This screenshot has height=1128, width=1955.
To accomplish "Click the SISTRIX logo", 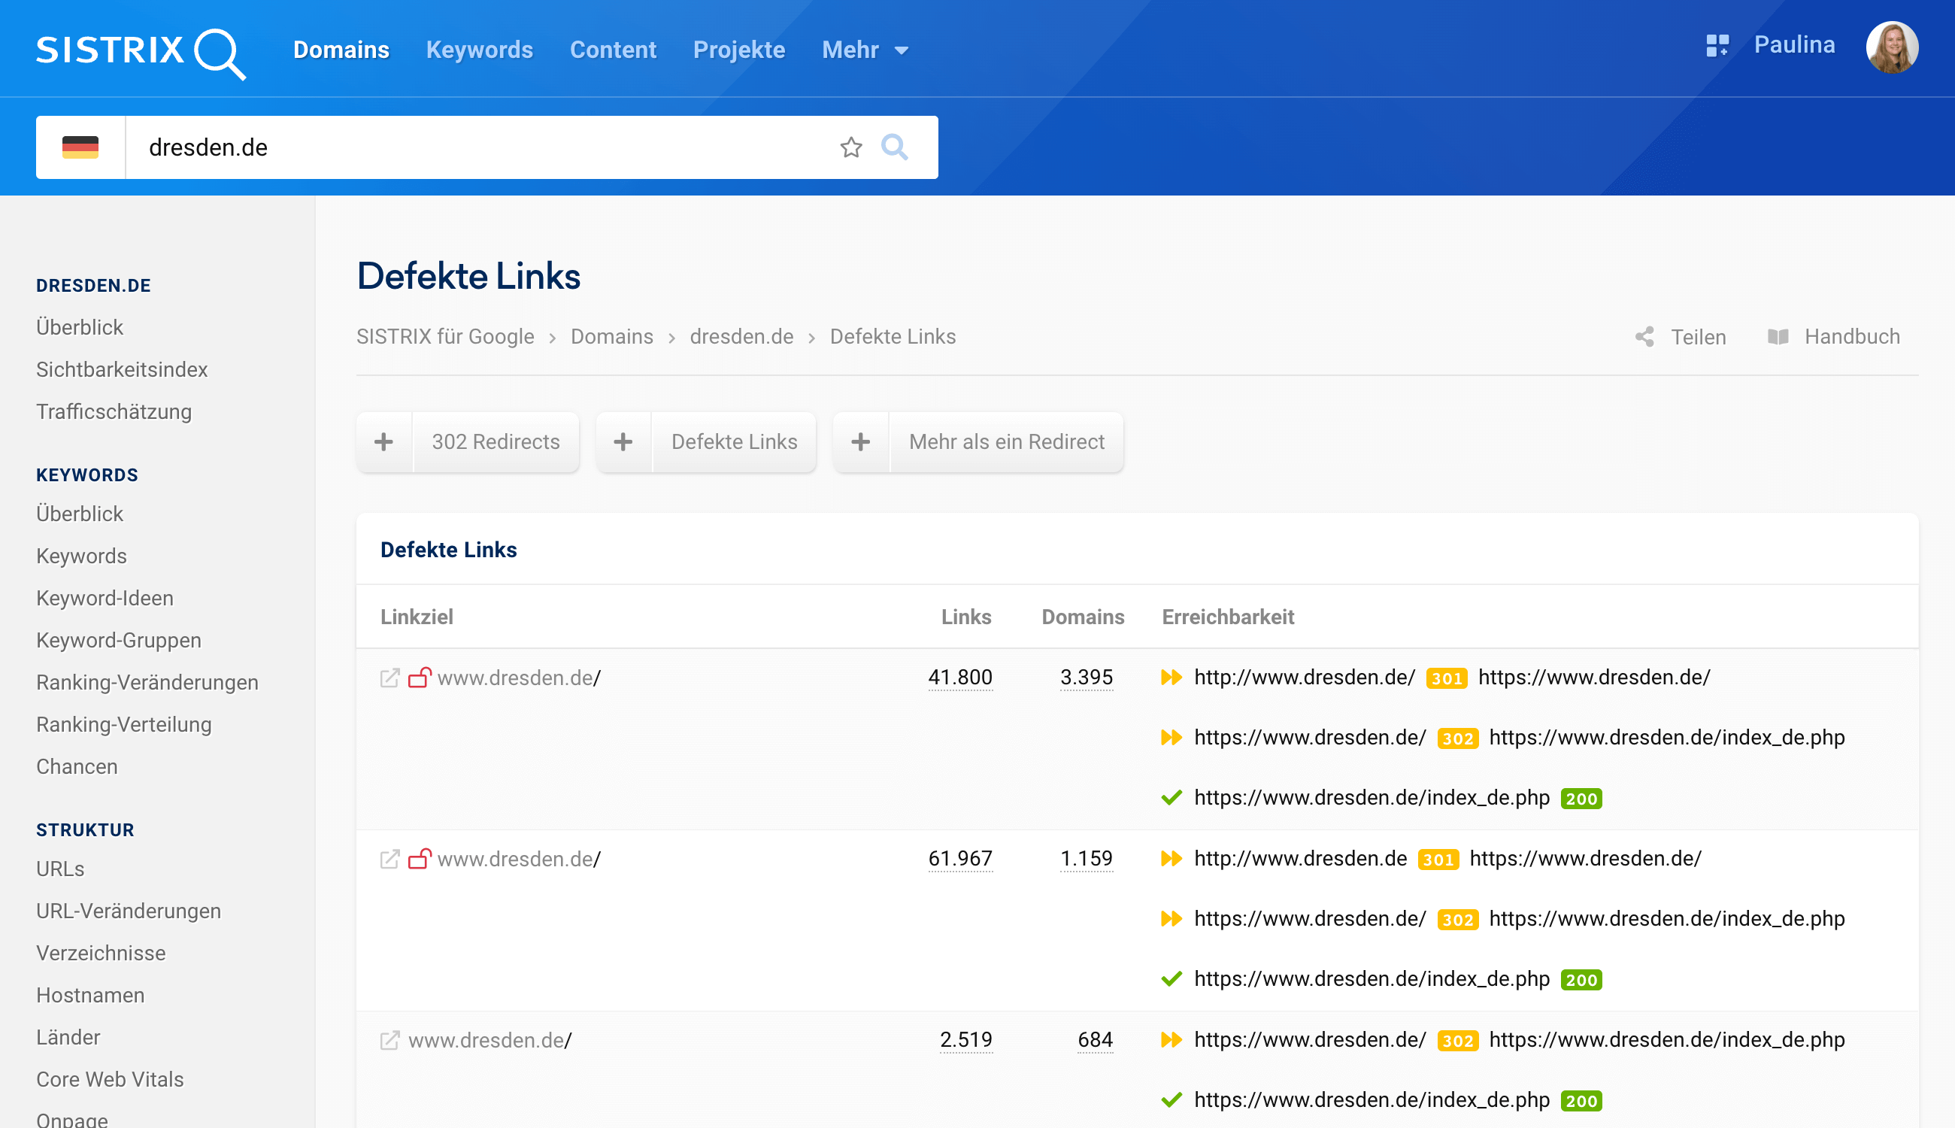I will tap(141, 51).
